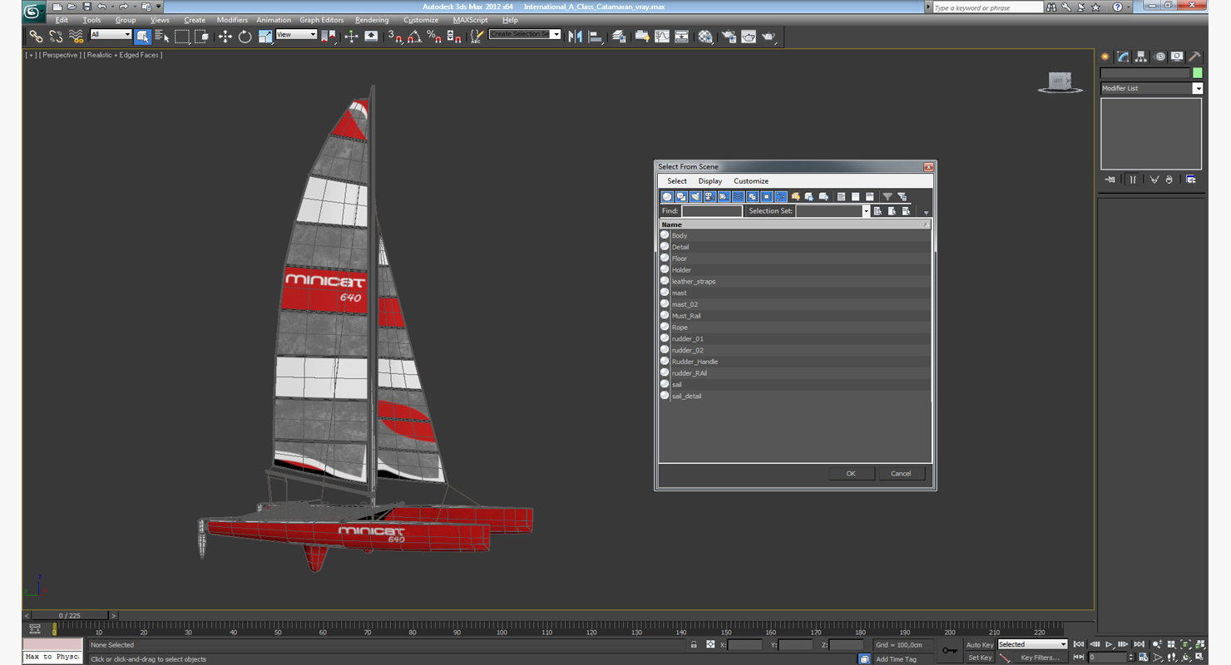Select the Scale tool

click(264, 37)
